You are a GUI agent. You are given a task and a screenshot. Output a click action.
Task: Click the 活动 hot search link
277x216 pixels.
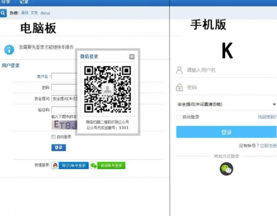25,13
